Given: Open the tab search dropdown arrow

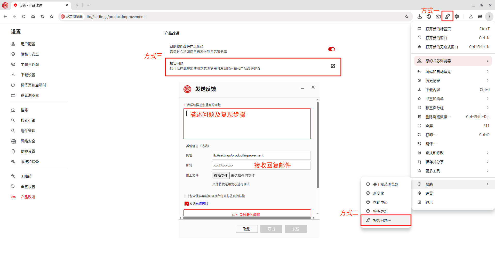Looking at the screenshot, I should [x=88, y=5].
